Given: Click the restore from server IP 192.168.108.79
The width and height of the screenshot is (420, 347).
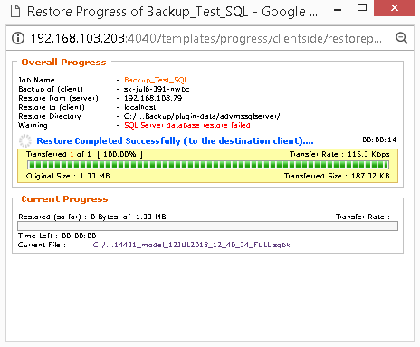Looking at the screenshot, I should pos(153,98).
